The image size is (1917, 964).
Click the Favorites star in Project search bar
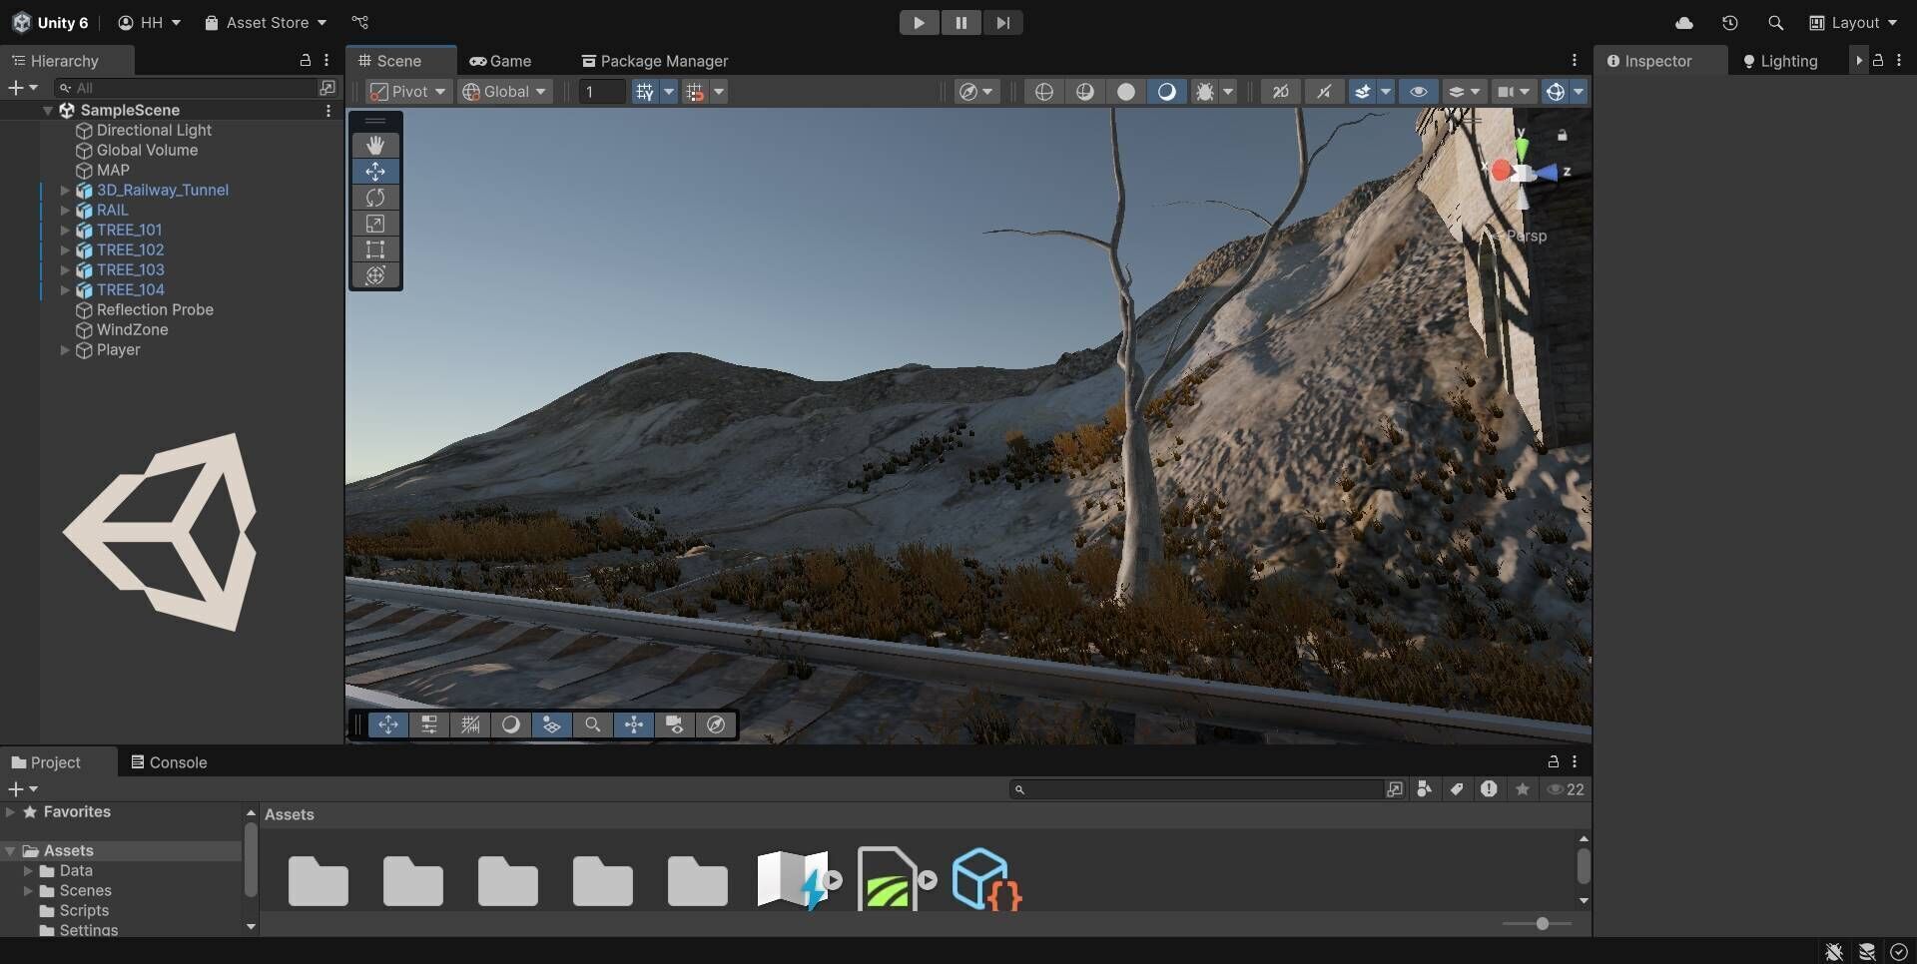click(x=1523, y=789)
